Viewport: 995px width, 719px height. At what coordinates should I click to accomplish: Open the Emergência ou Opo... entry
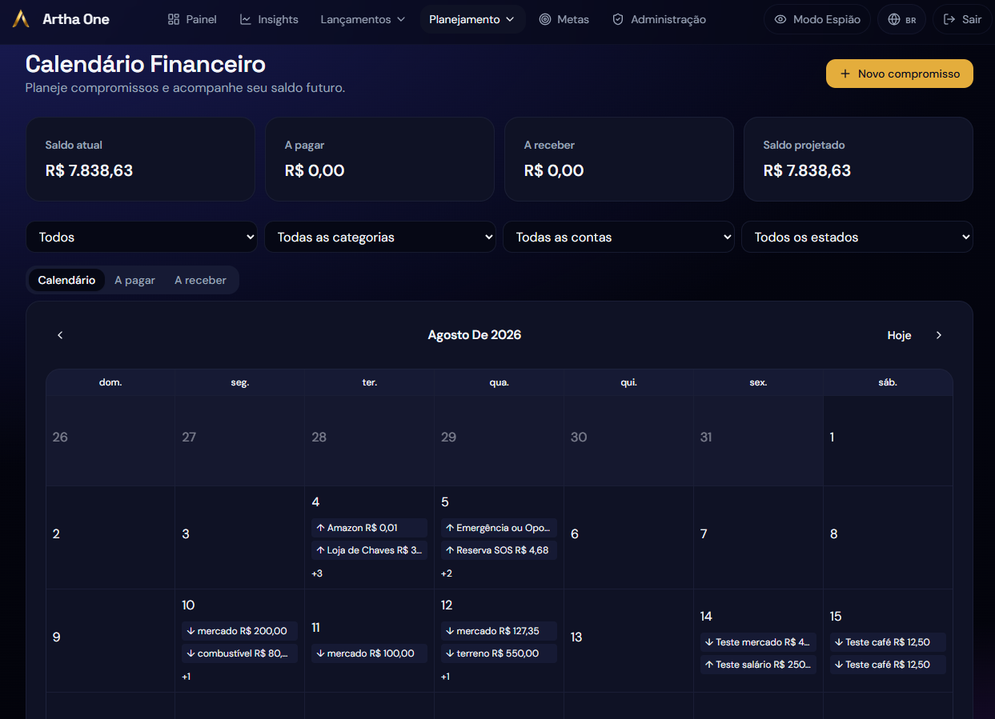click(499, 528)
